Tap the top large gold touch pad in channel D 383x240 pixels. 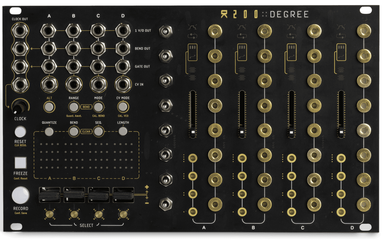(x=364, y=31)
